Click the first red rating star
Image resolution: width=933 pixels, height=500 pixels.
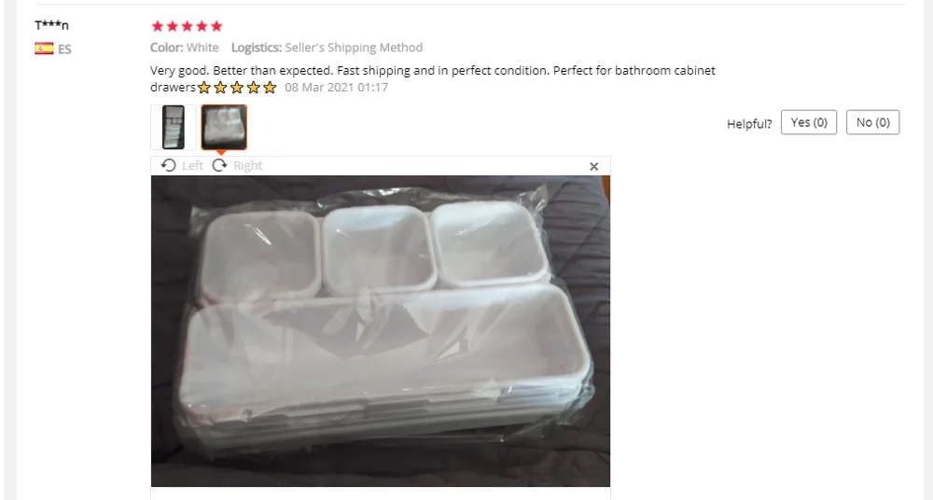tap(158, 26)
